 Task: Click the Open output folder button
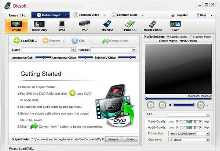[130, 139]
